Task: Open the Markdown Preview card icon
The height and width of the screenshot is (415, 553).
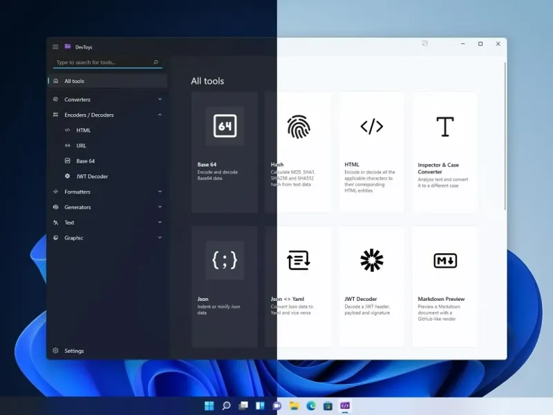Action: [445, 261]
